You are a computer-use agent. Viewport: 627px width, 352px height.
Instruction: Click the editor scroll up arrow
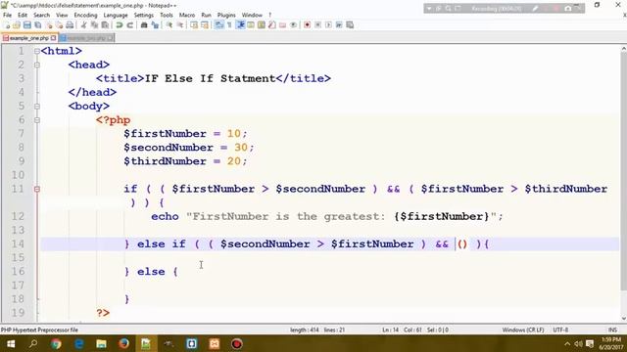coord(623,49)
